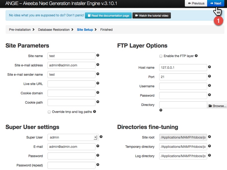Image resolution: width=227 pixels, height=170 pixels.
Task: Click the help icon next to Log directory
Action: click(210, 155)
